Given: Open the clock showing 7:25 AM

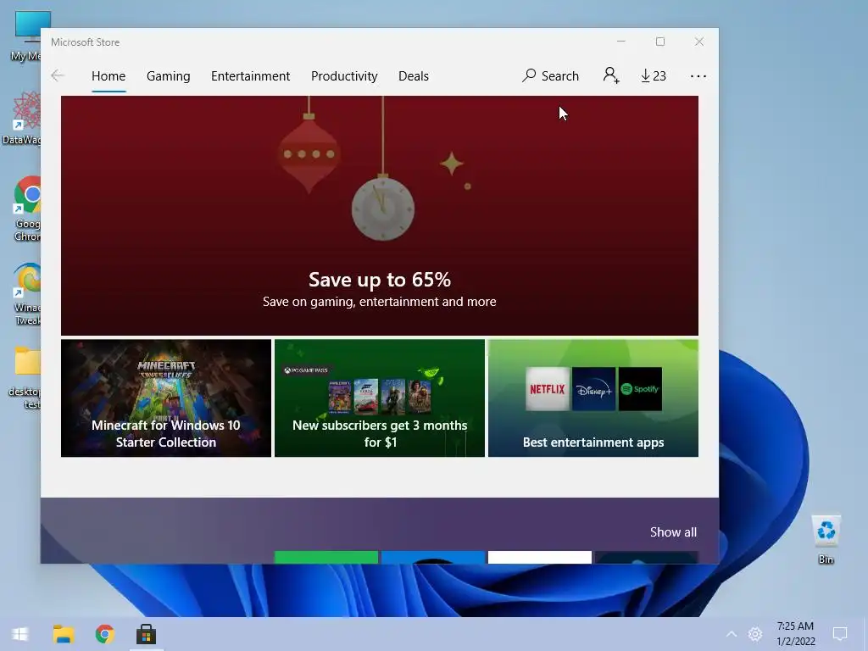Looking at the screenshot, I should 795,634.
